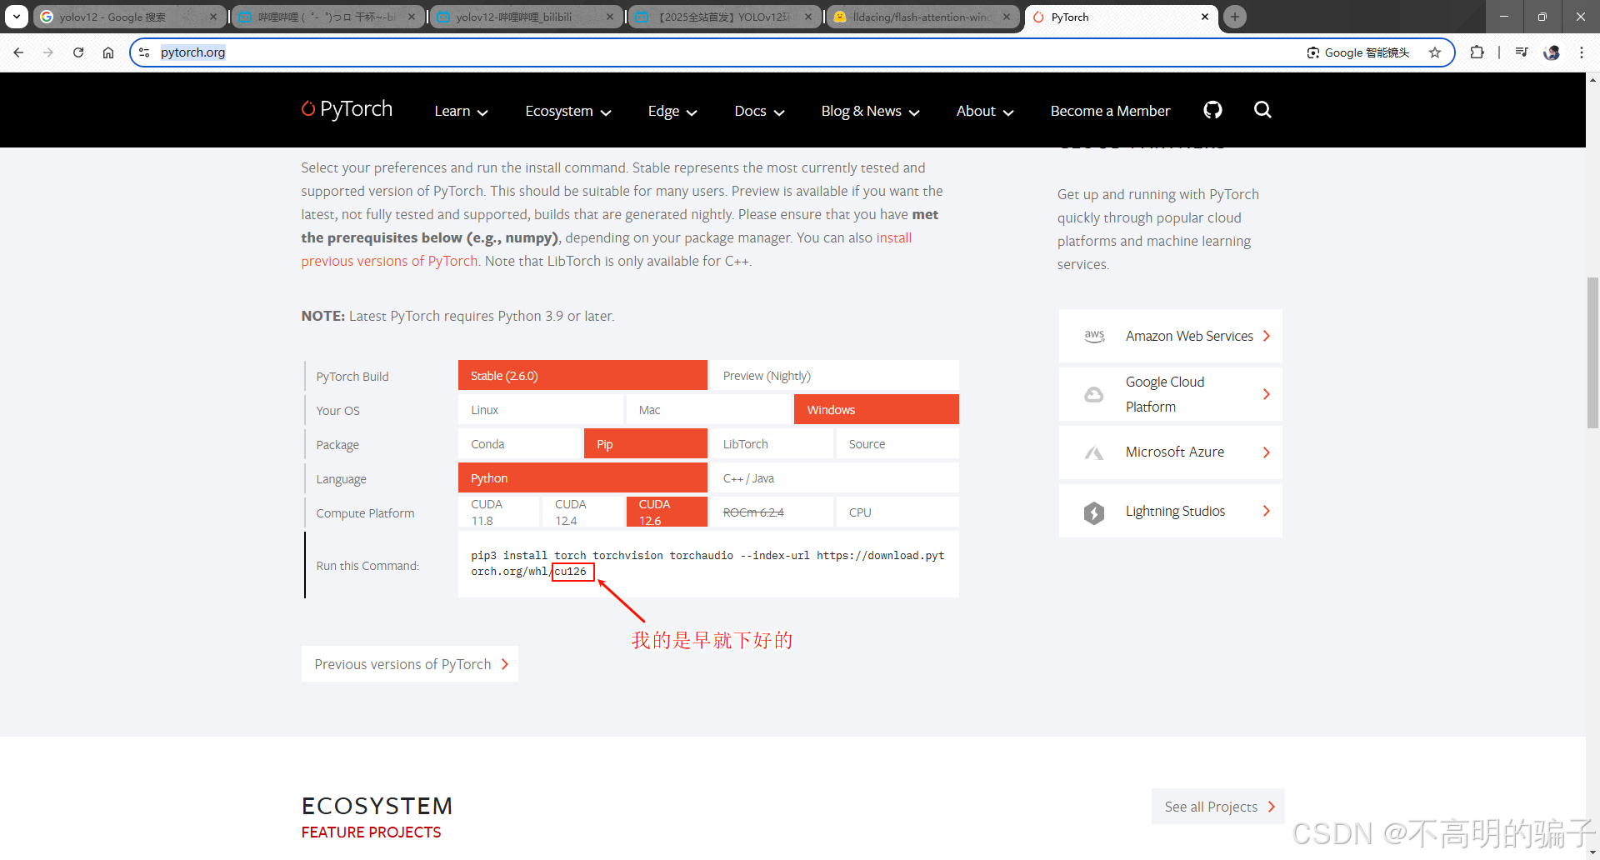
Task: Select Conda package option
Action: click(x=519, y=444)
